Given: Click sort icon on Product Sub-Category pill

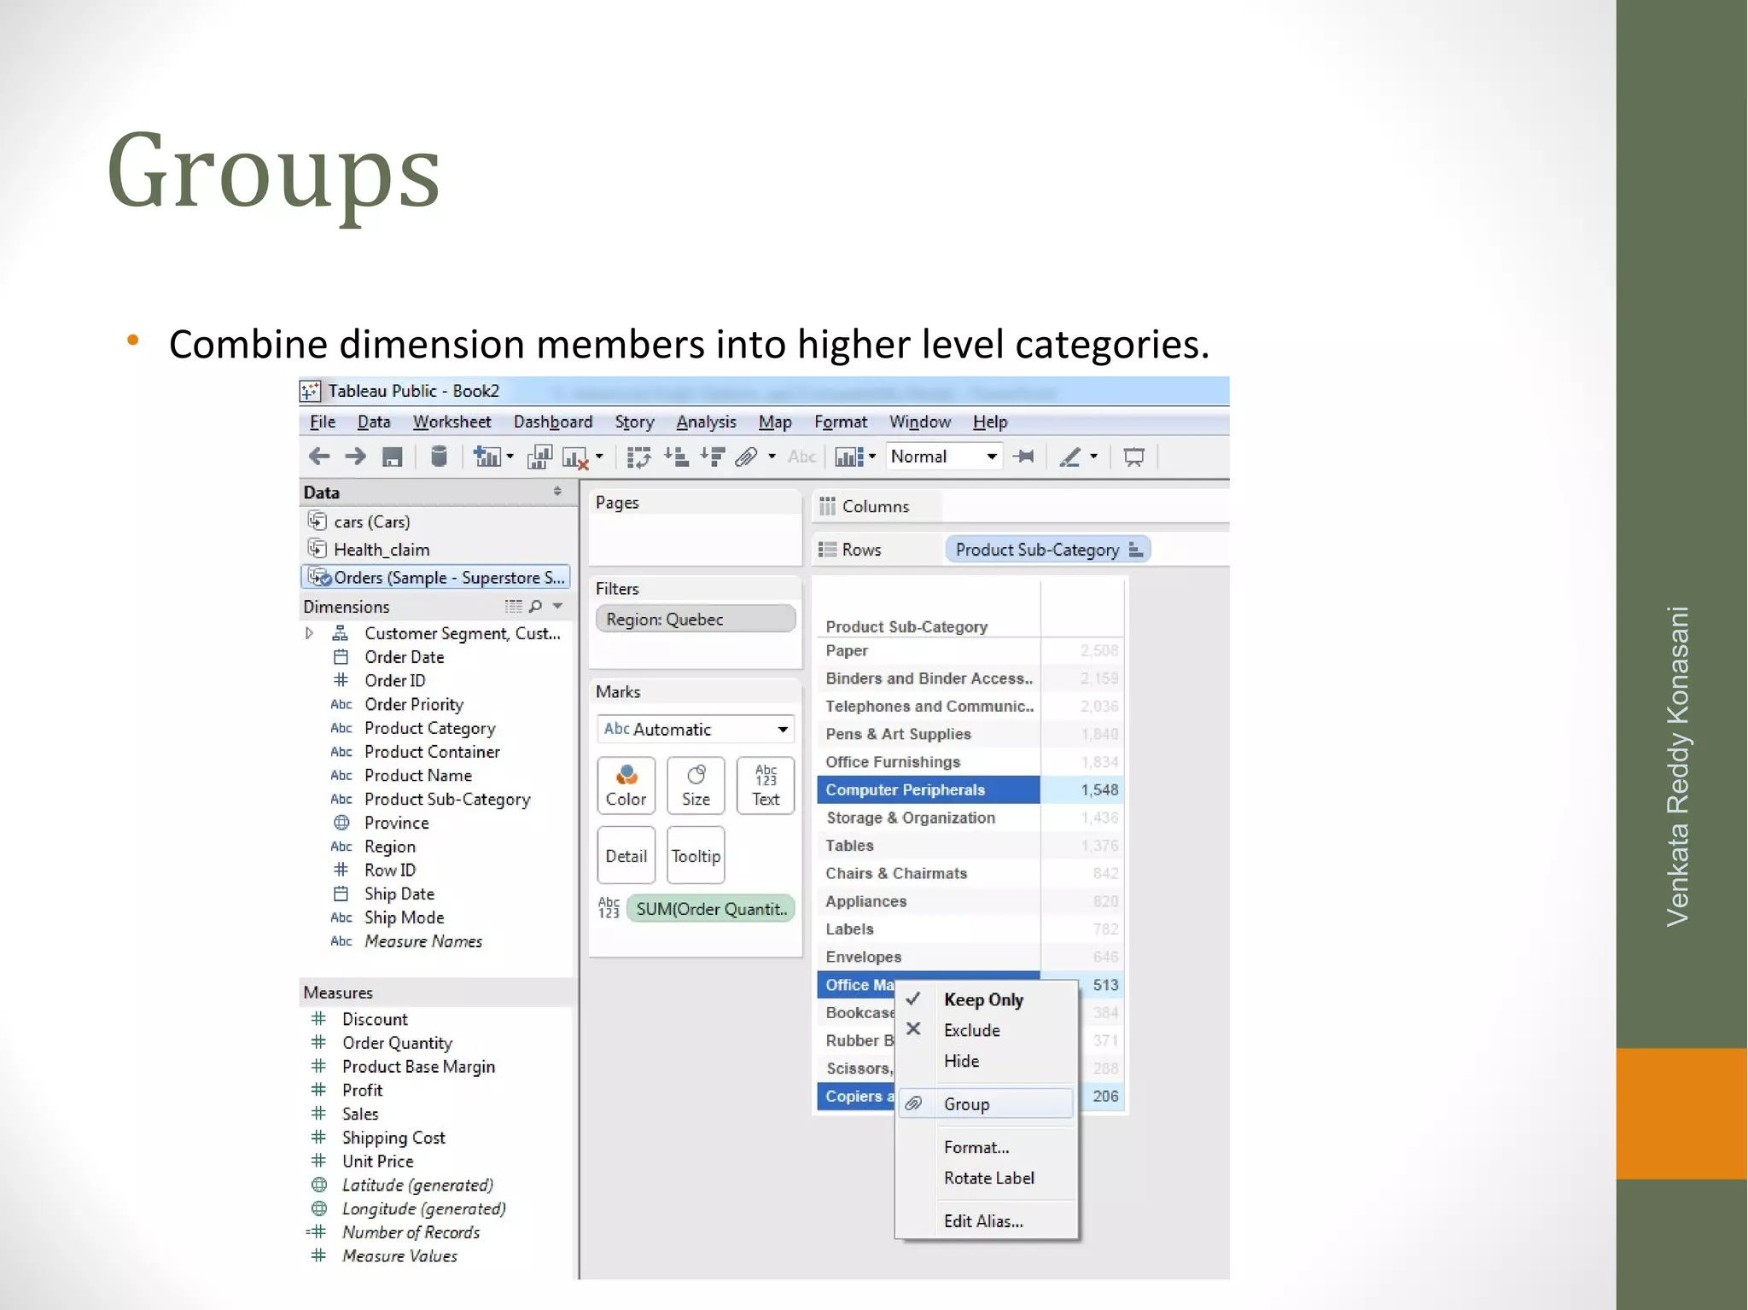Looking at the screenshot, I should pyautogui.click(x=1135, y=550).
